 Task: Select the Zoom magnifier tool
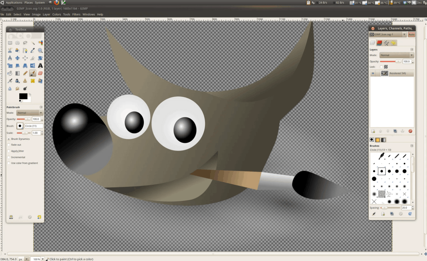click(40, 50)
